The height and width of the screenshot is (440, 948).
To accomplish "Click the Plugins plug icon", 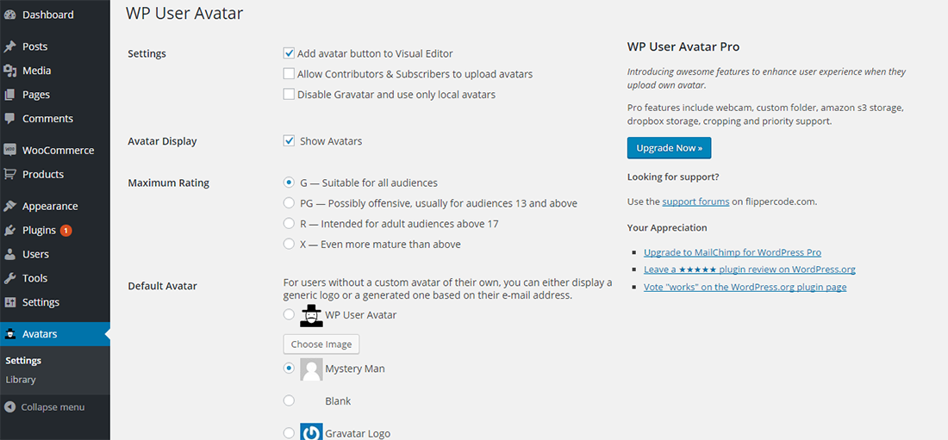I will point(9,230).
